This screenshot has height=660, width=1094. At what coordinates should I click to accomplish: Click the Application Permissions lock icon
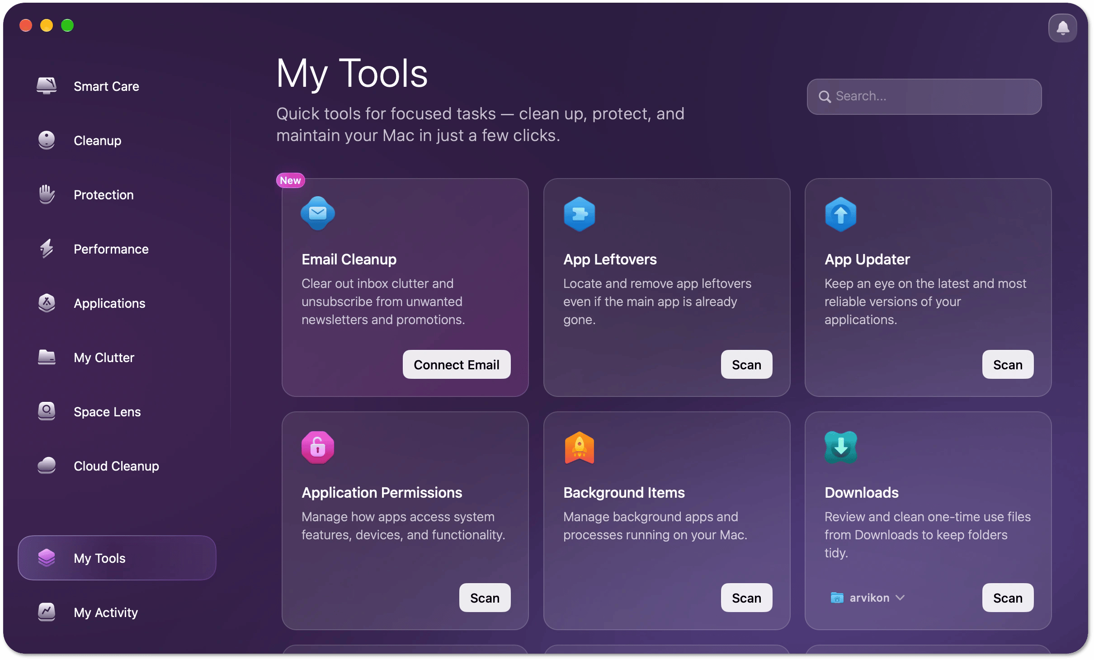[318, 448]
